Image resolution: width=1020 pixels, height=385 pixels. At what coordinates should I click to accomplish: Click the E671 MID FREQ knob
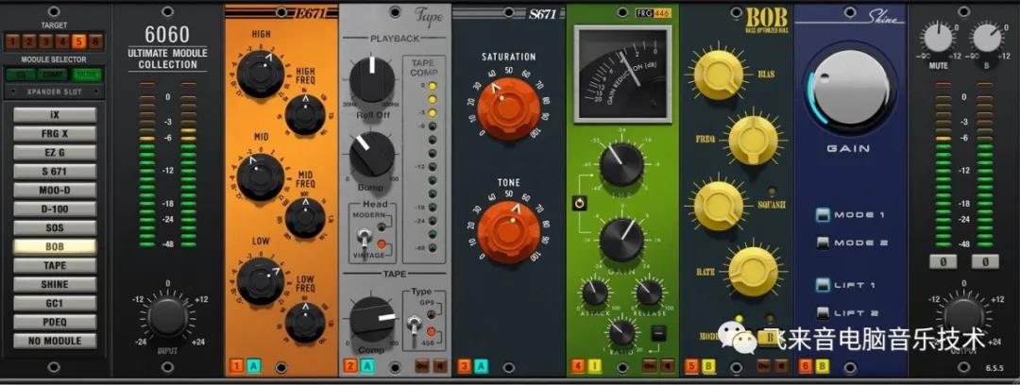click(x=304, y=218)
